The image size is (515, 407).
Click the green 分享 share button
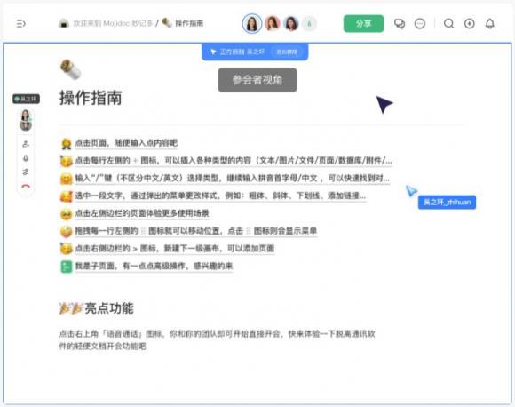click(363, 24)
